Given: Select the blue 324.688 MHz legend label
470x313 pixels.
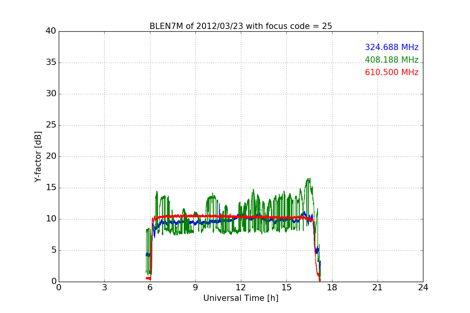Looking at the screenshot, I should coord(392,47).
